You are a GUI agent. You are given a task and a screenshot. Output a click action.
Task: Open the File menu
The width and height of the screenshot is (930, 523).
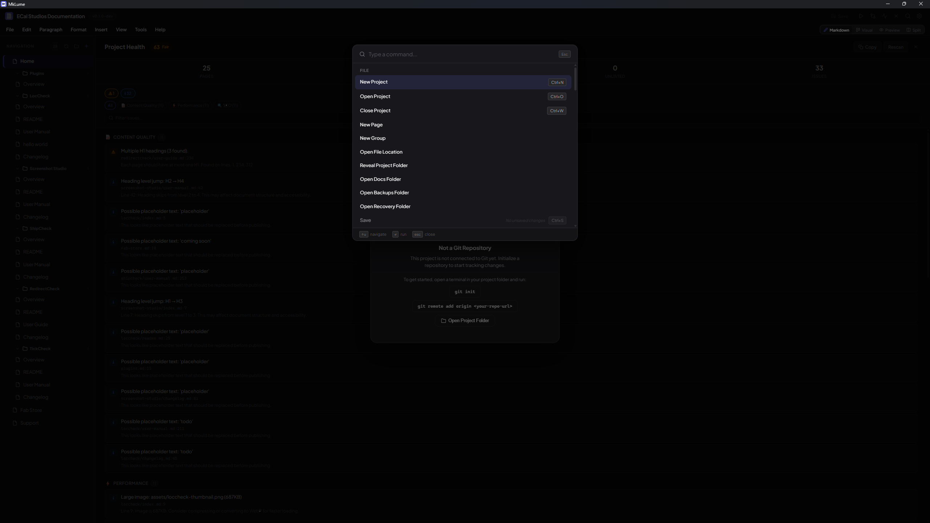(x=10, y=30)
